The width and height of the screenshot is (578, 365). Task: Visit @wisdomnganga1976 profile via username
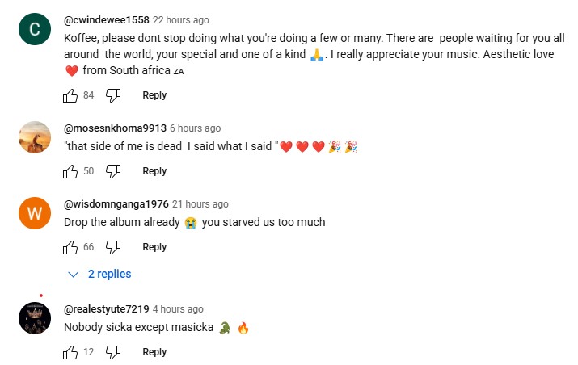tap(116, 204)
